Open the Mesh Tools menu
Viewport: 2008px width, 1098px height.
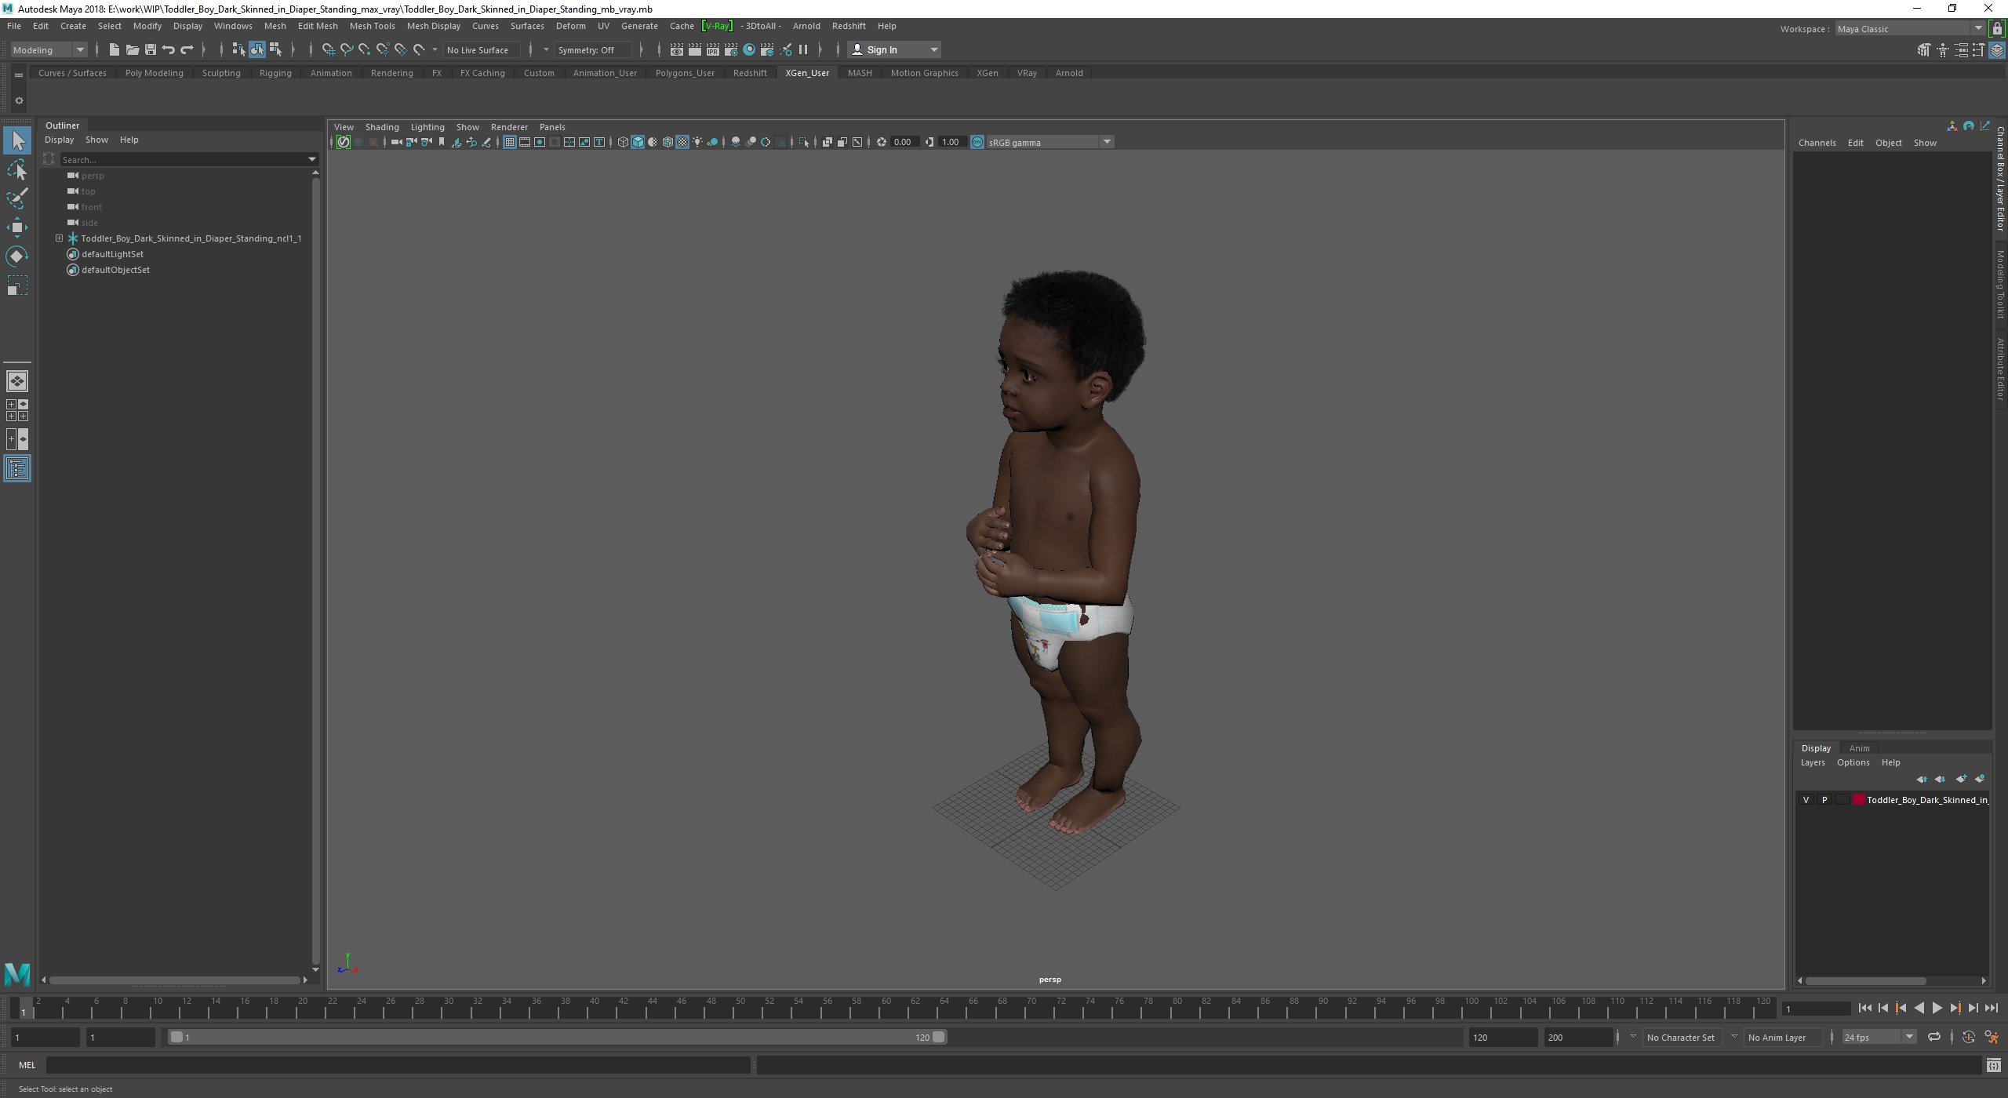tap(372, 26)
